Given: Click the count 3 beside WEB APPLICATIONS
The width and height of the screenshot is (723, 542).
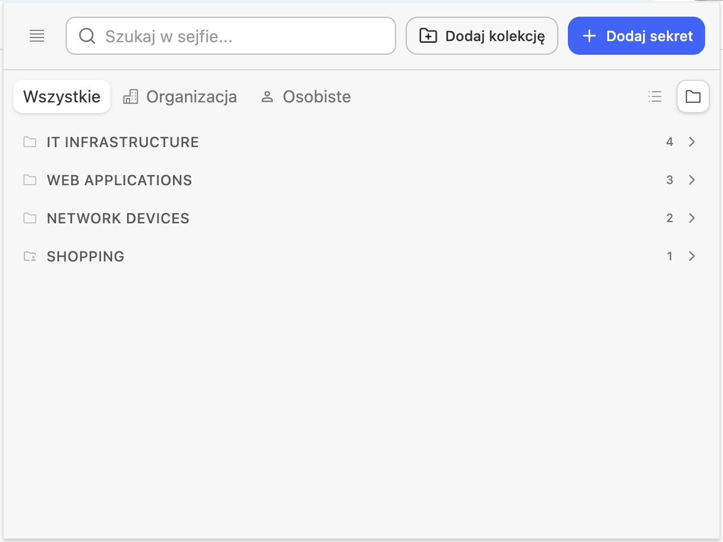Looking at the screenshot, I should click(670, 180).
